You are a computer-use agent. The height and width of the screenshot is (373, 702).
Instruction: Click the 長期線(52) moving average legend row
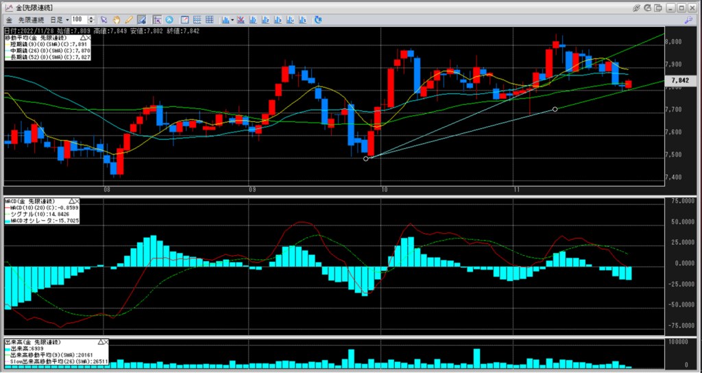pyautogui.click(x=47, y=58)
